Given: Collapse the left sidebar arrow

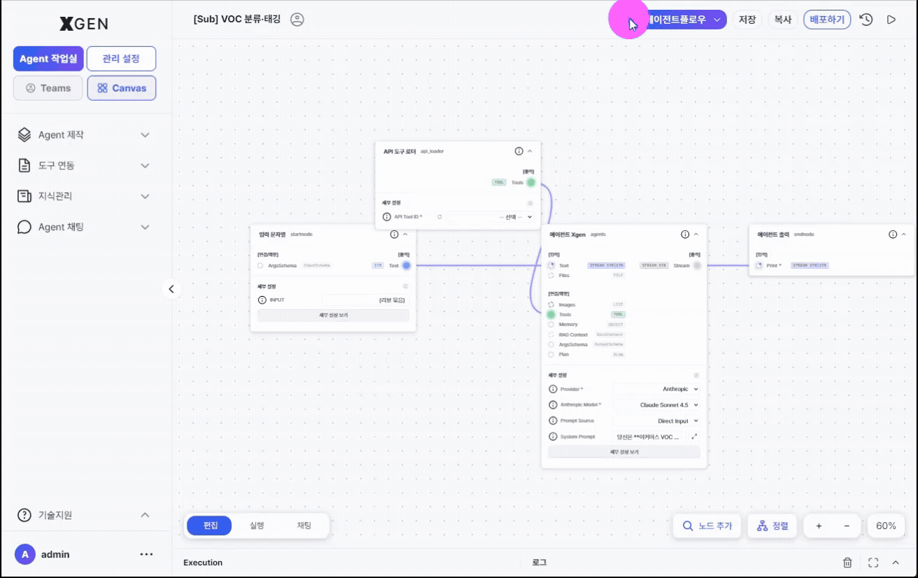Looking at the screenshot, I should tap(171, 289).
